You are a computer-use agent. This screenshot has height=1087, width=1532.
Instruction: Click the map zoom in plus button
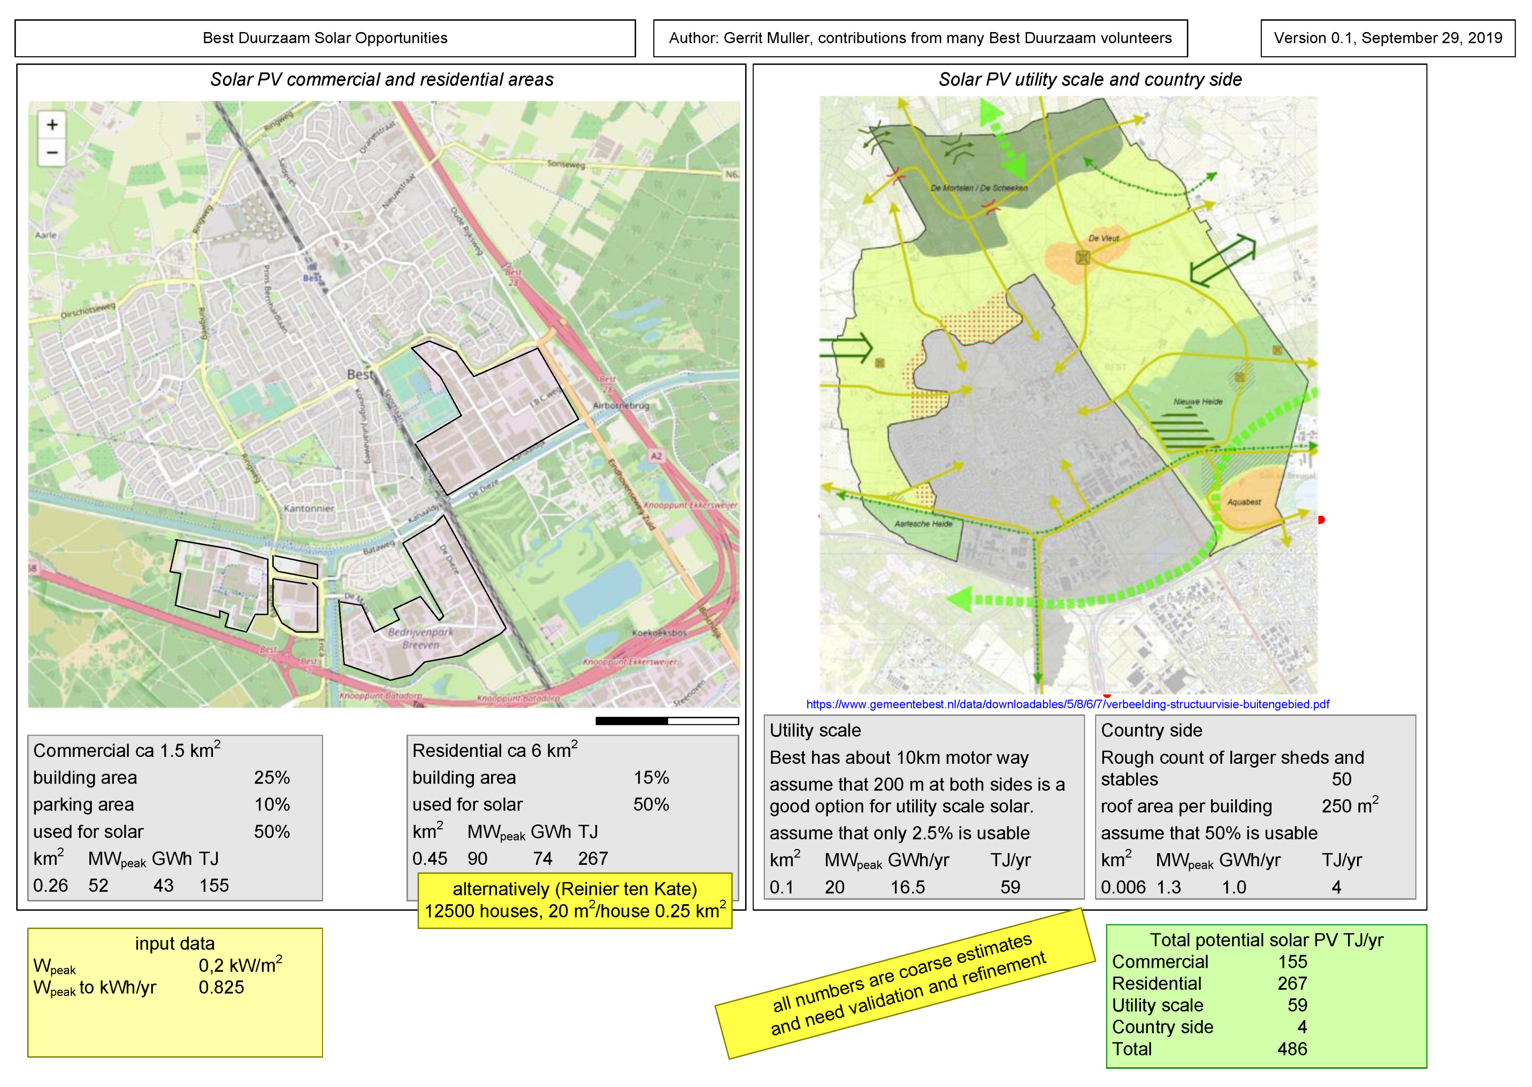coord(52,125)
